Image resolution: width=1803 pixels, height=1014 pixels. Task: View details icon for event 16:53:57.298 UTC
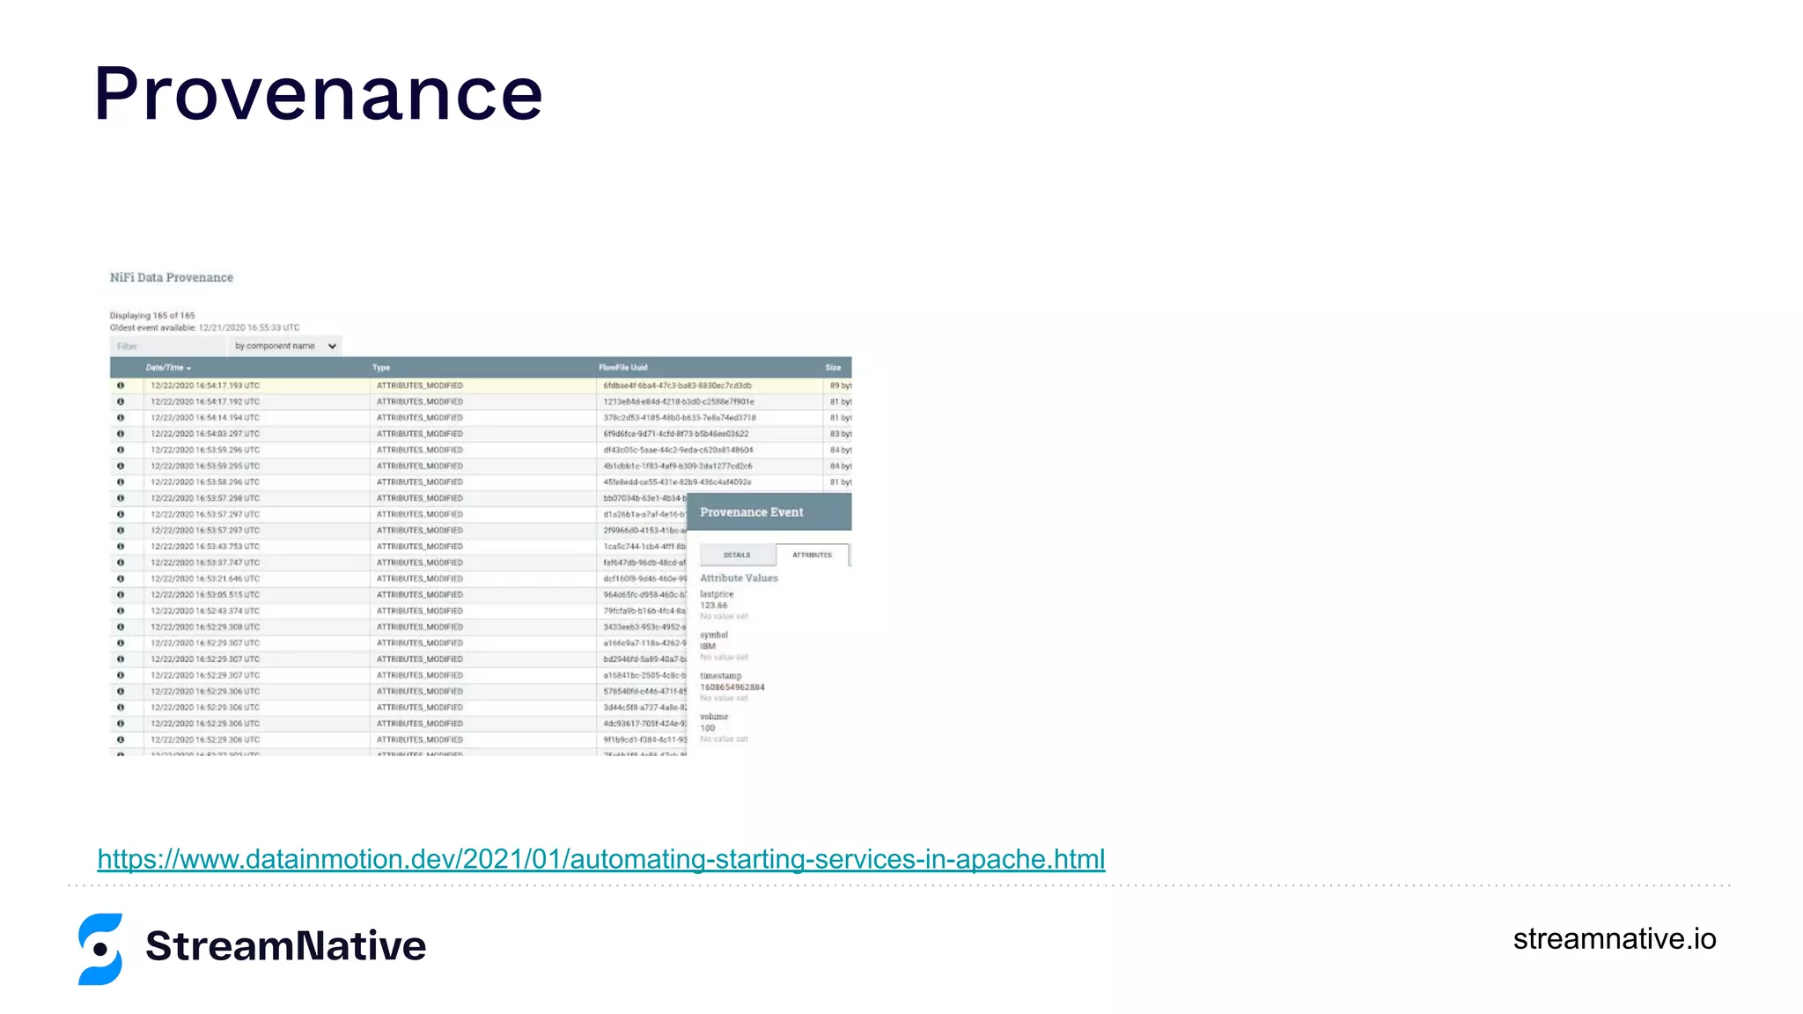pos(121,498)
